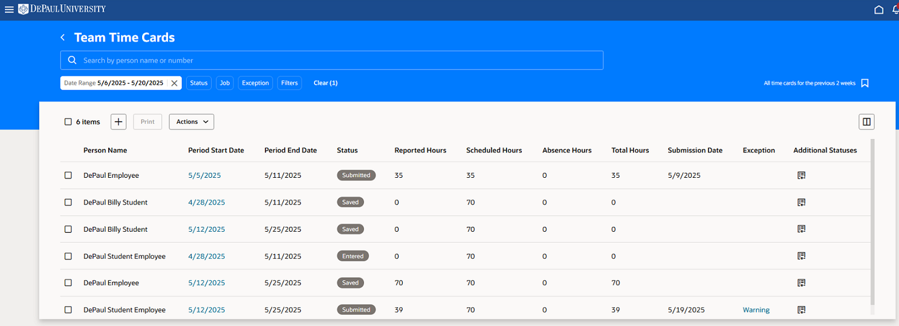Viewport: 899px width, 326px height.
Task: Open Billy Student time card starting 4/28/2025
Action: pyautogui.click(x=207, y=202)
